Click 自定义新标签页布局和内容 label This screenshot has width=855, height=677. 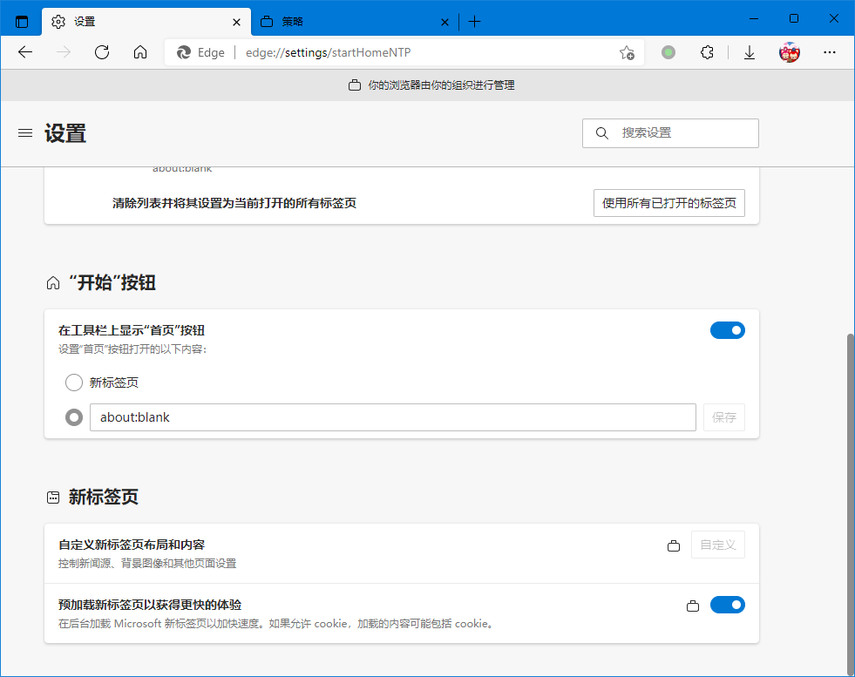[132, 545]
